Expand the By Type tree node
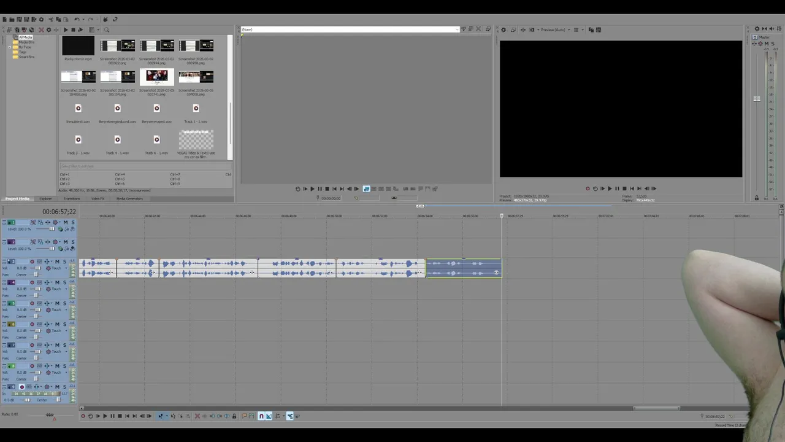The image size is (785, 442). (10, 47)
